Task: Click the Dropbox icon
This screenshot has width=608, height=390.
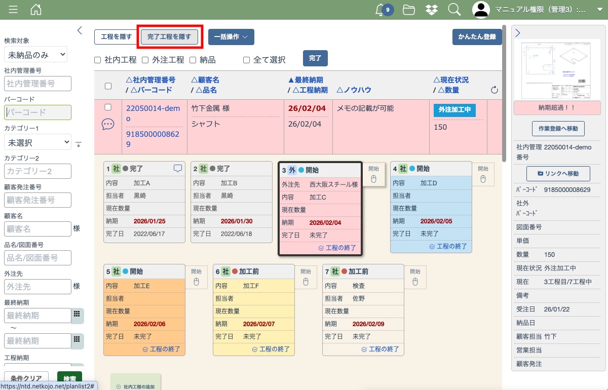Action: tap(431, 10)
